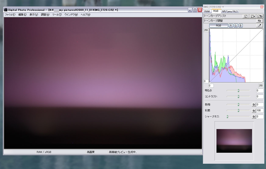The height and width of the screenshot is (169, 266).
Task: Click the tone curve input max 255 field
Action: (261, 86)
